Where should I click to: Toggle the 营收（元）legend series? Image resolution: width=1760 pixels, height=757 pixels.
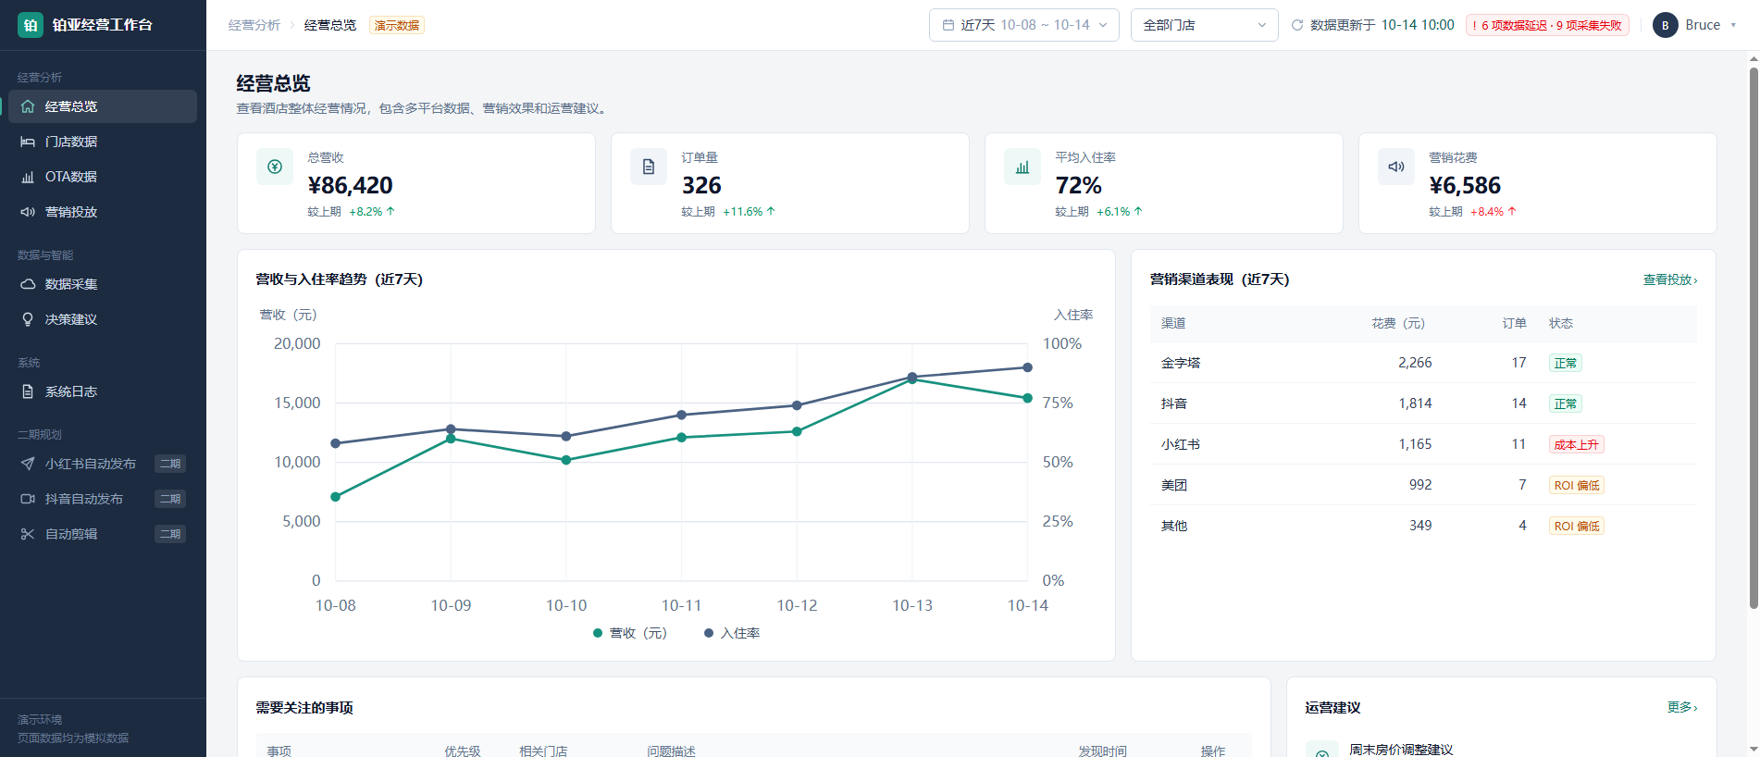[630, 633]
